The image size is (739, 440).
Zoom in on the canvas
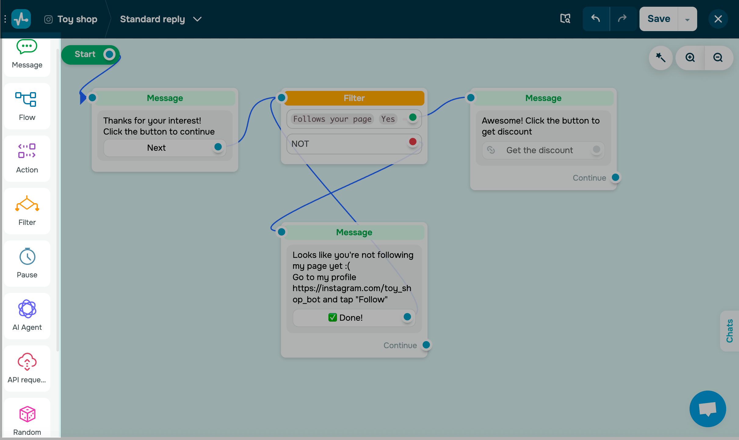[690, 58]
